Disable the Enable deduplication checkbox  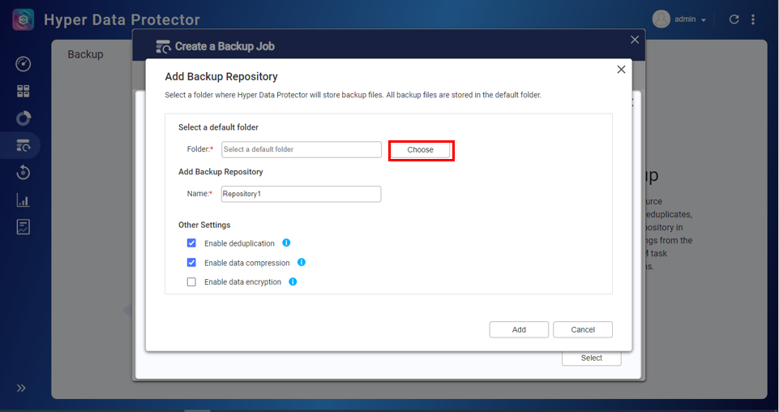click(x=191, y=243)
